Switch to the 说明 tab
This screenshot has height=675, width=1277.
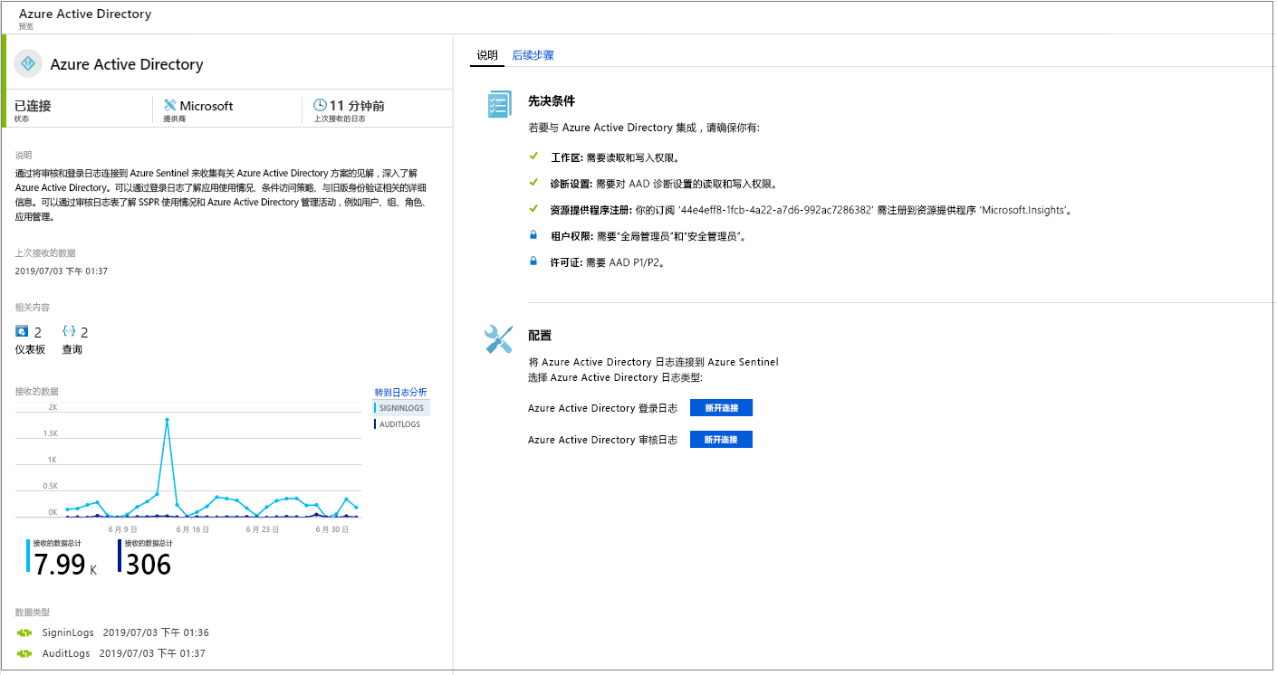(x=487, y=55)
